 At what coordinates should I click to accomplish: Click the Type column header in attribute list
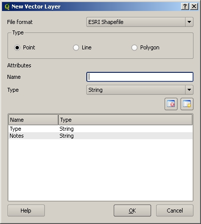tap(126, 120)
